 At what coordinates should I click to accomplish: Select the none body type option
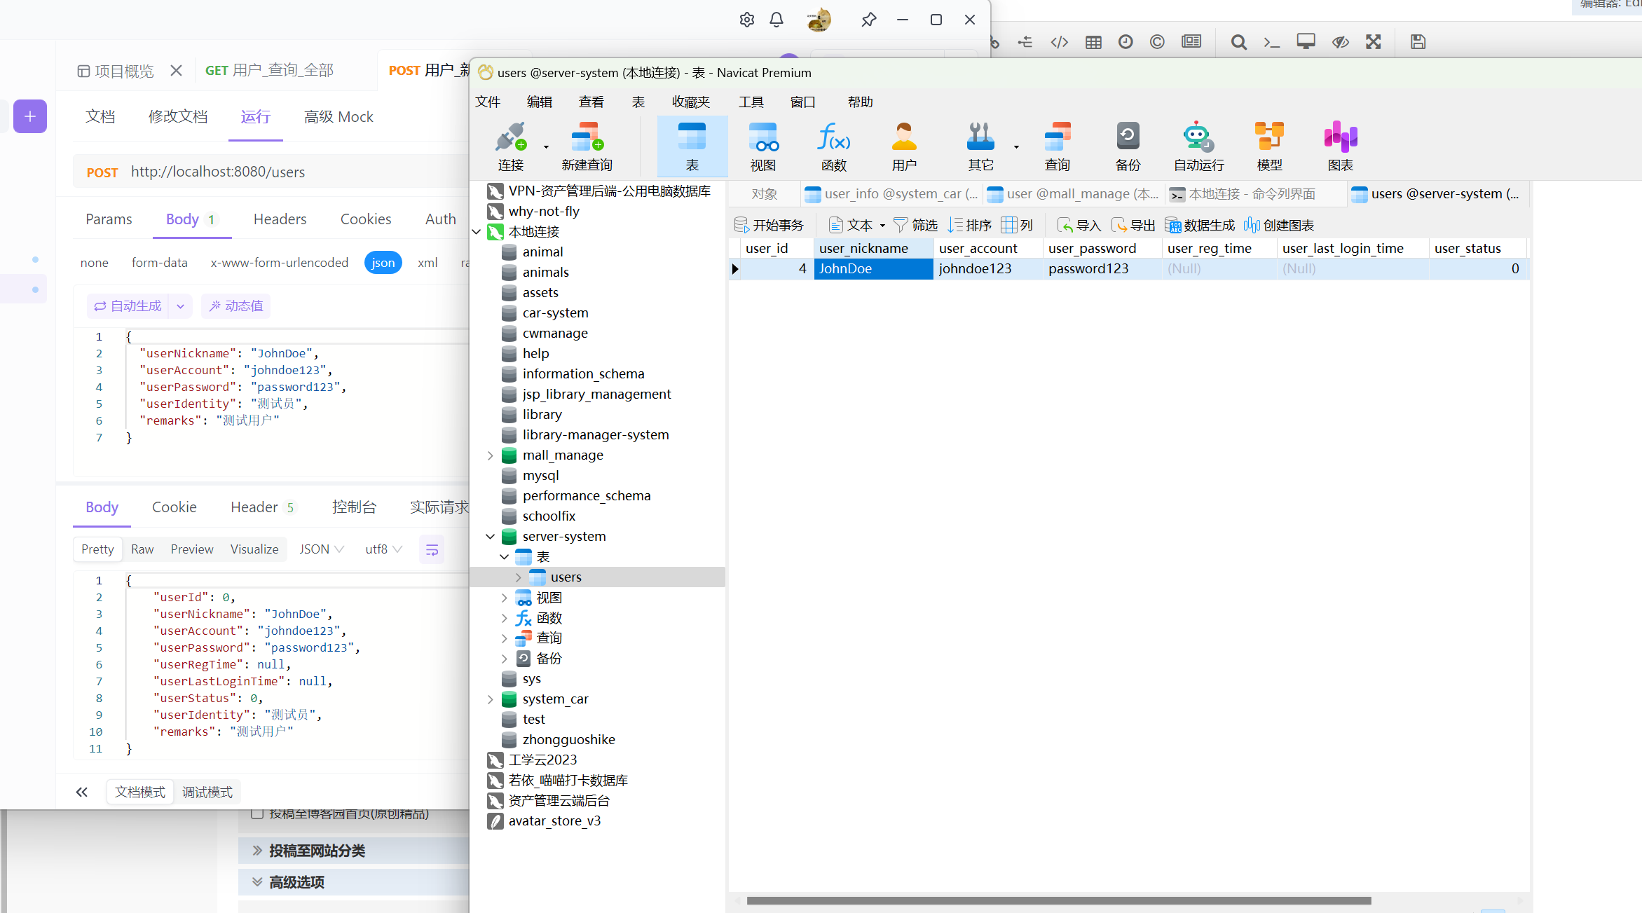pos(94,263)
